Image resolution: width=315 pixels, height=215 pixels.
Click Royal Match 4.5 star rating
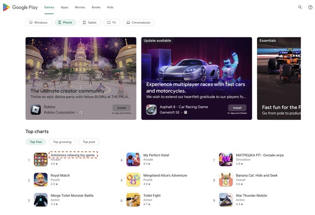[x=54, y=184]
